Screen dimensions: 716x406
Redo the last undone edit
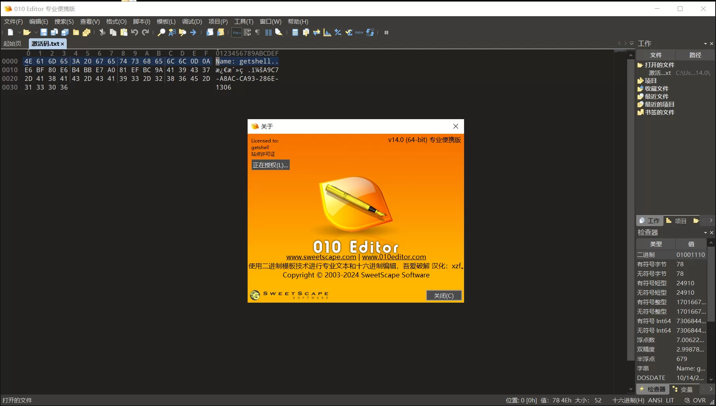tap(145, 32)
